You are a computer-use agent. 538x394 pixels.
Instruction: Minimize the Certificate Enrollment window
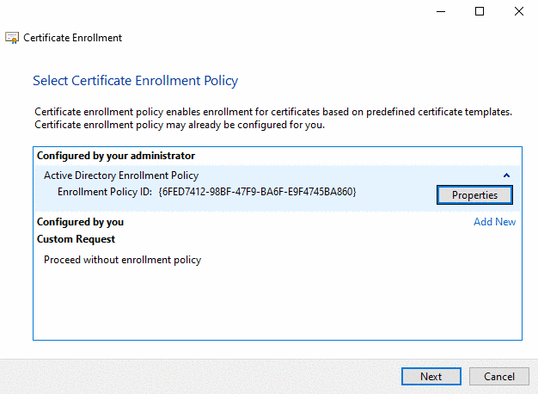click(x=440, y=11)
